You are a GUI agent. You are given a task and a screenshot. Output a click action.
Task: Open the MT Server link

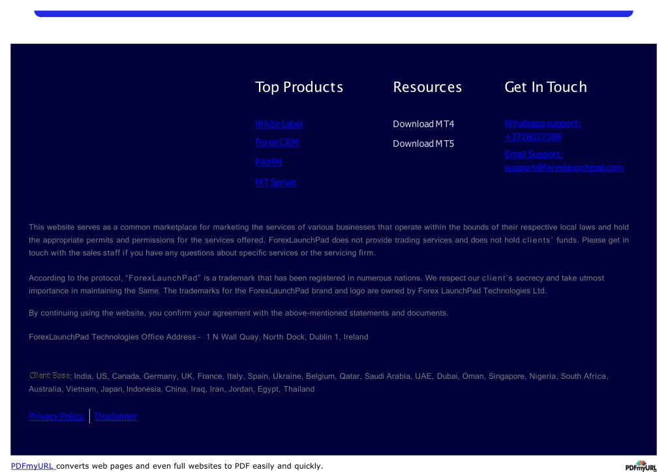pyautogui.click(x=276, y=183)
